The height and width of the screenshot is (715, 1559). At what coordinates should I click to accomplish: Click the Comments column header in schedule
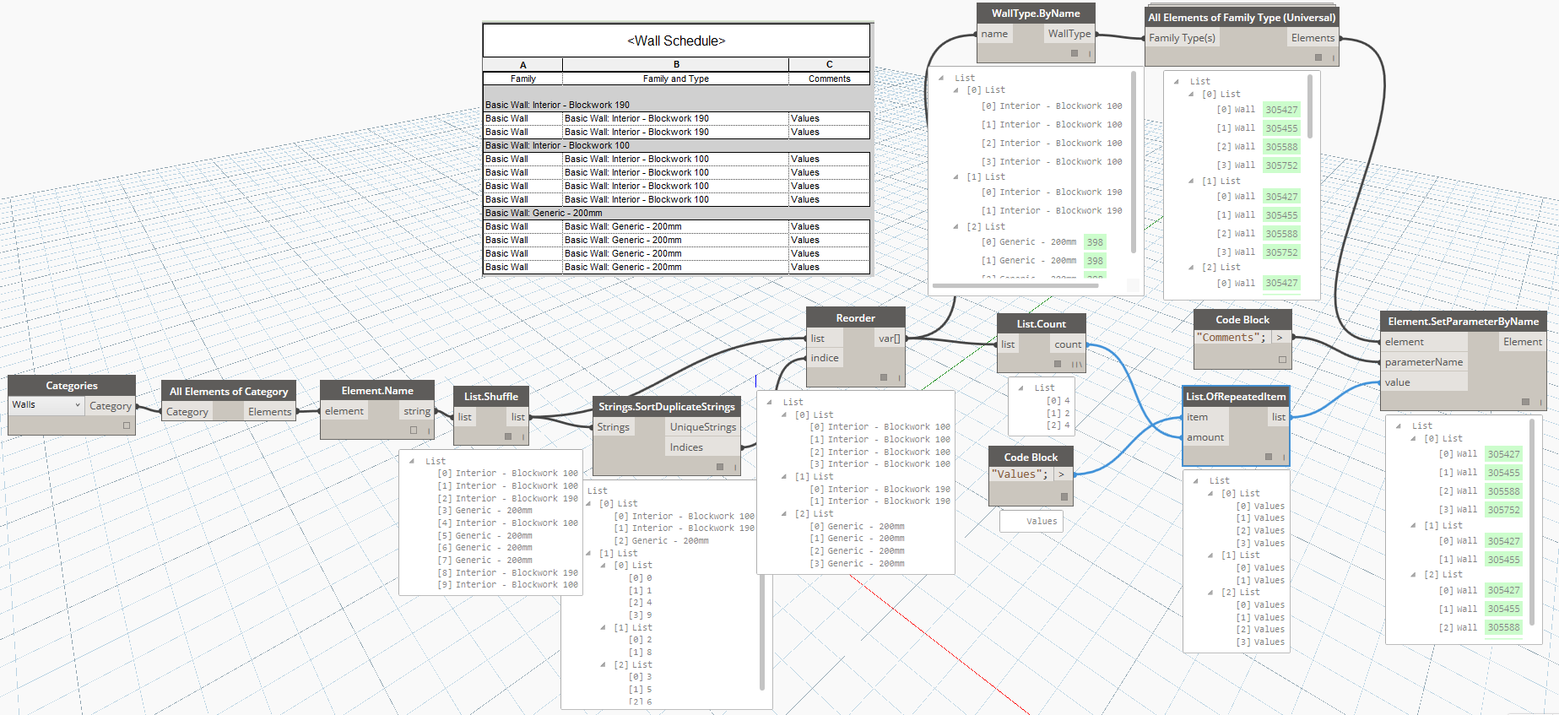tap(829, 79)
